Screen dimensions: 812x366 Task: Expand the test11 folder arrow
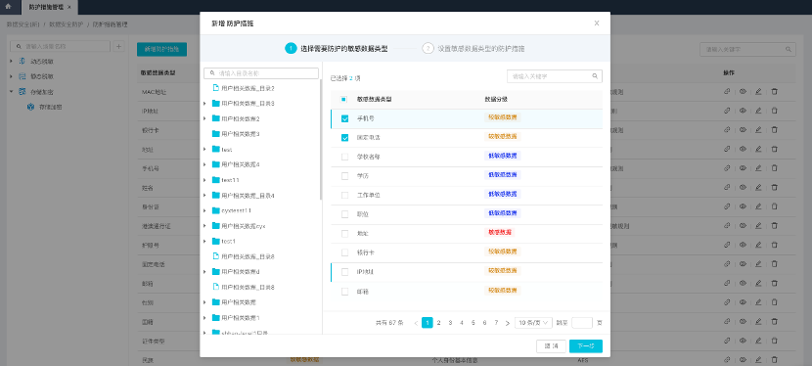point(205,180)
